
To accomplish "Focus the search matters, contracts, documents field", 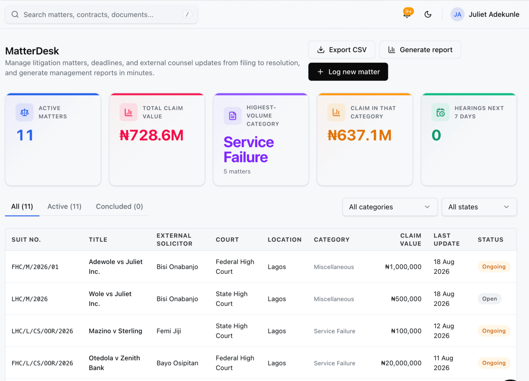I will click(x=101, y=14).
